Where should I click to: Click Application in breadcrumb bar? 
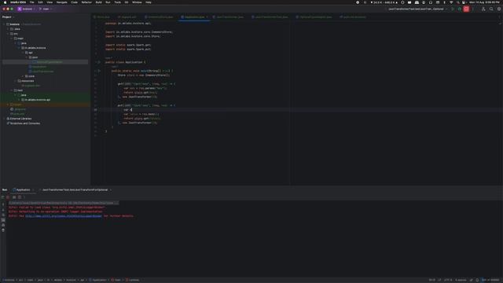click(x=97, y=280)
